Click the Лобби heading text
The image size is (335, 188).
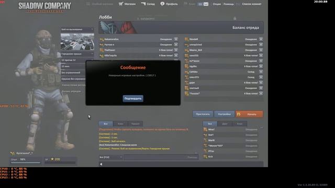coord(105,17)
